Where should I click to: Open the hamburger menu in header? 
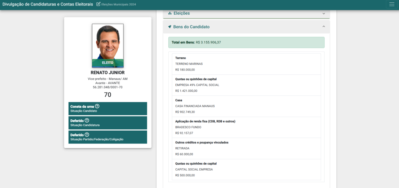(x=391, y=4)
